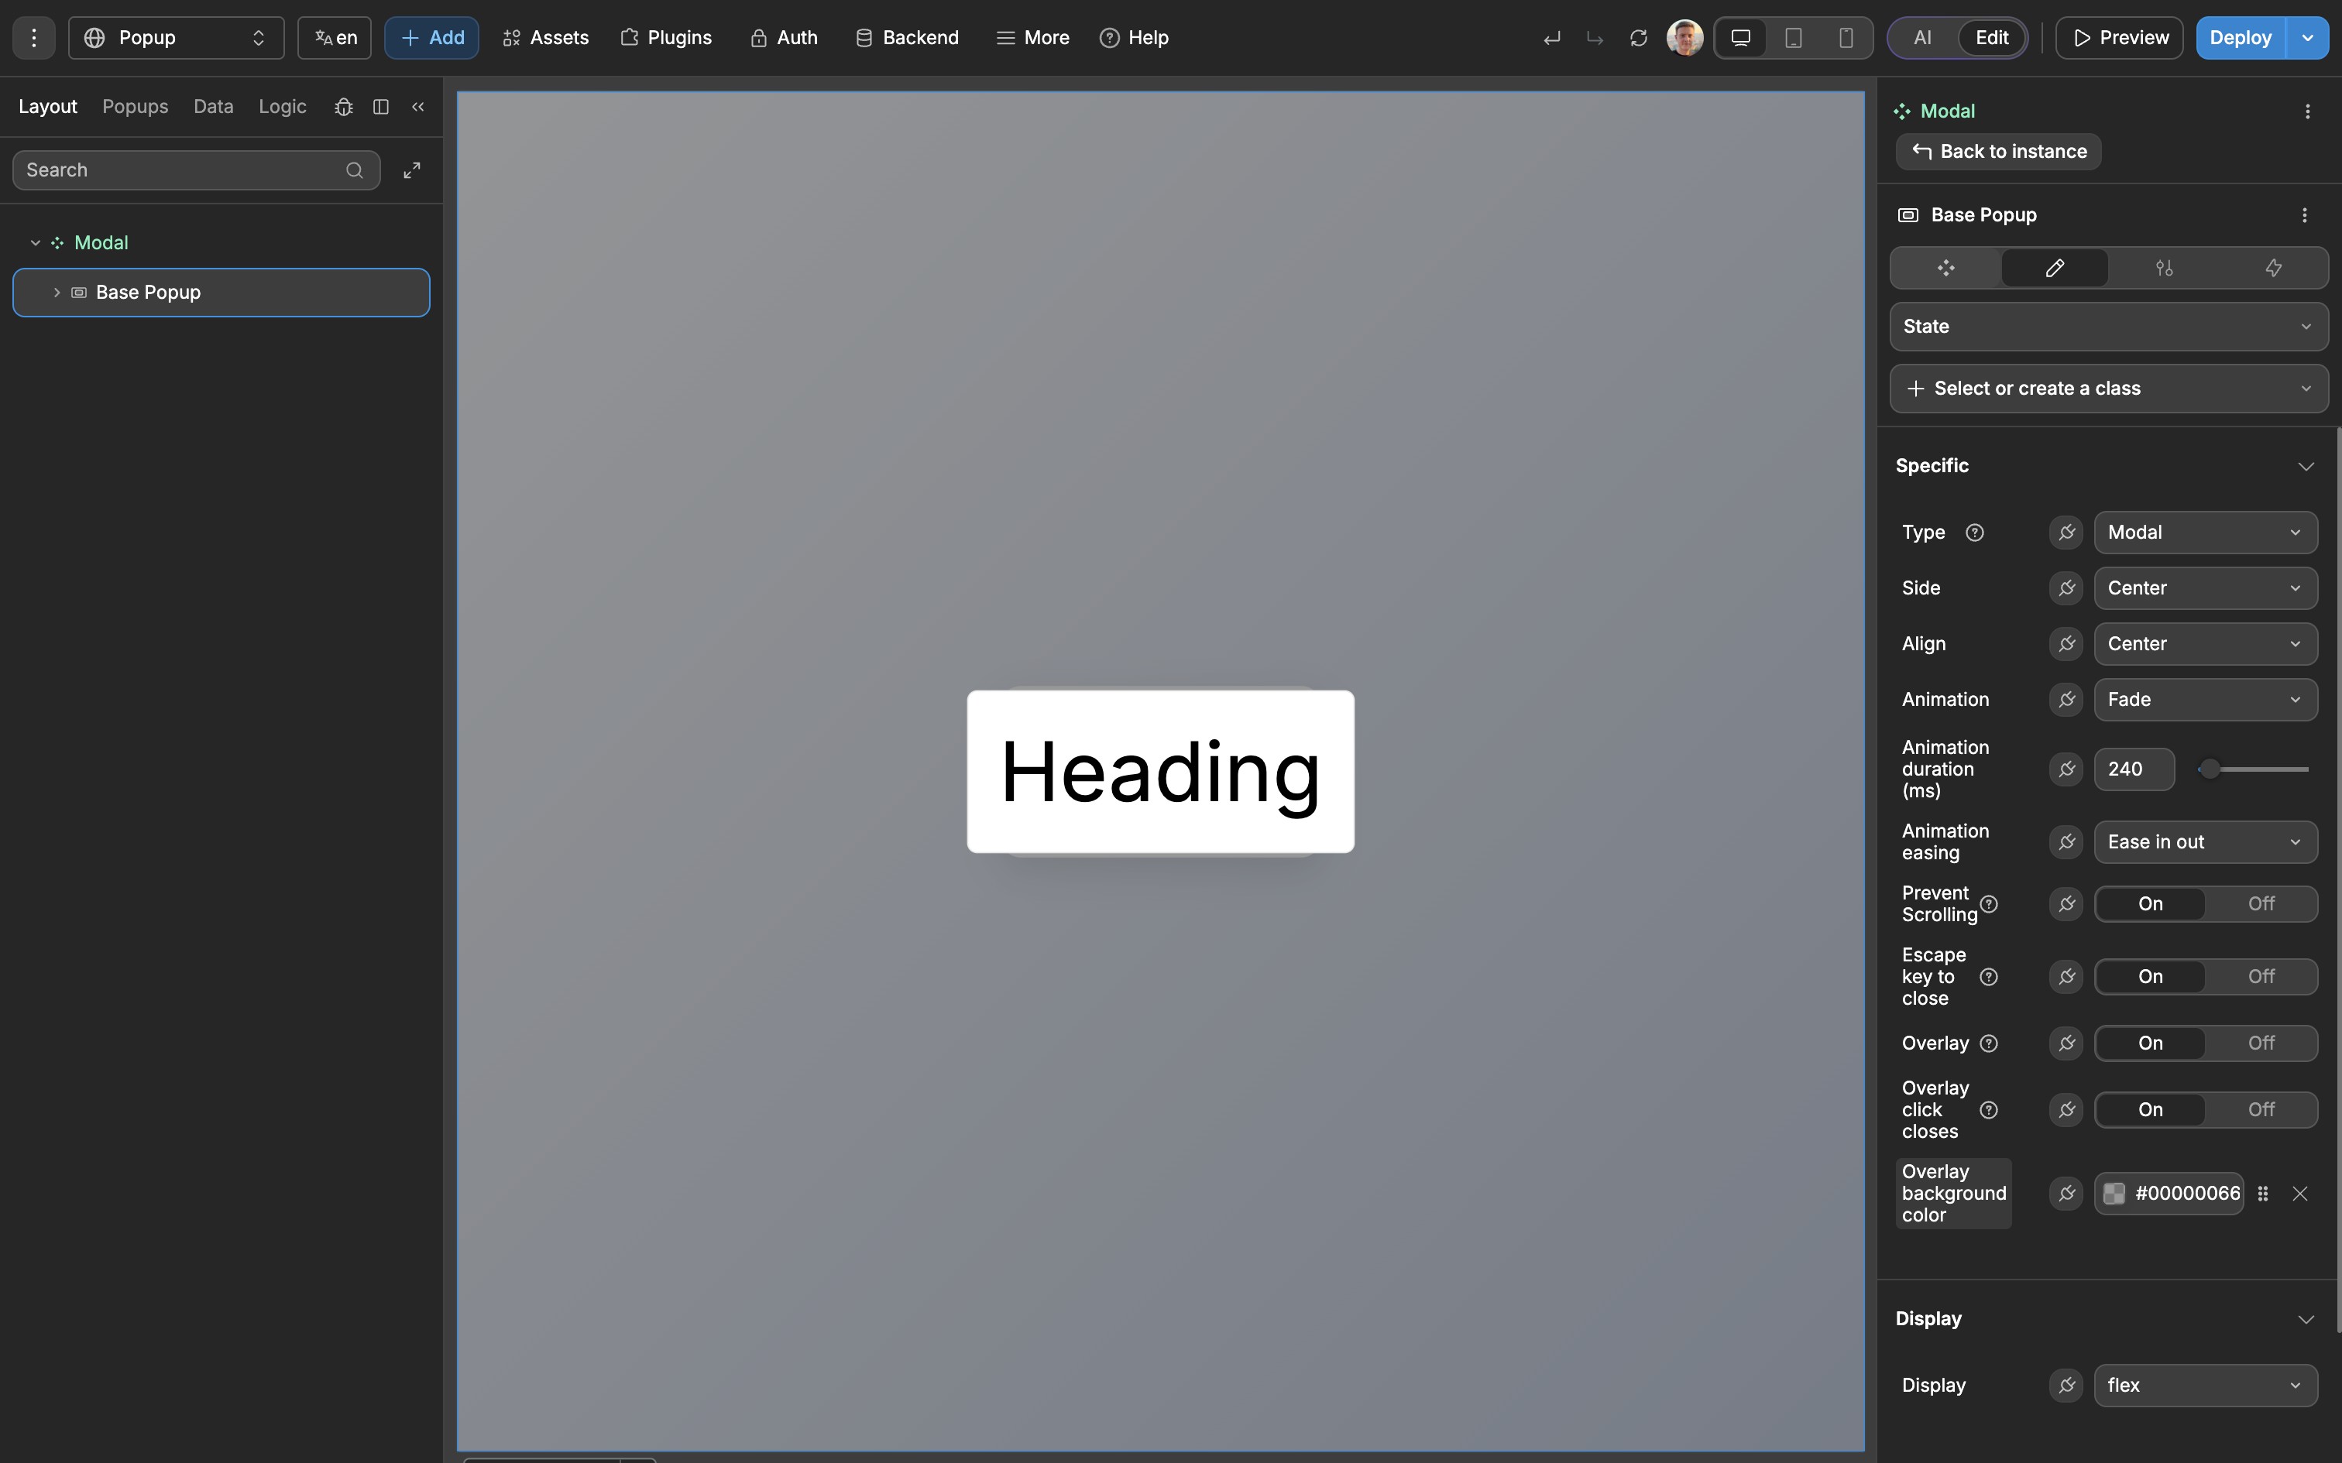Switch to Data tab
The width and height of the screenshot is (2342, 1463).
tap(213, 107)
